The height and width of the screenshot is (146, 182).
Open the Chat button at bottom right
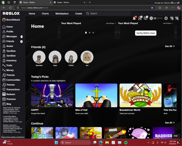175,136
